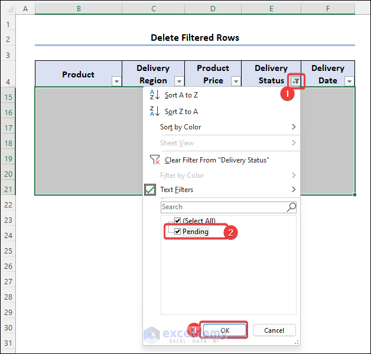
Task: Uncheck the Pending checkbox
Action: (178, 232)
